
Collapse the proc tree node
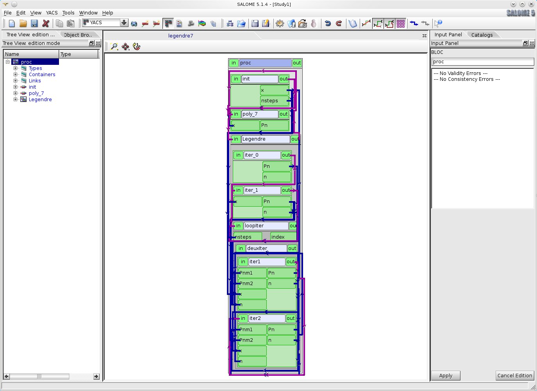[x=7, y=62]
